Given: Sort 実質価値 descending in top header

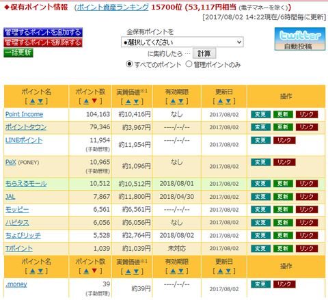Looking at the screenshot, I should [136, 102].
